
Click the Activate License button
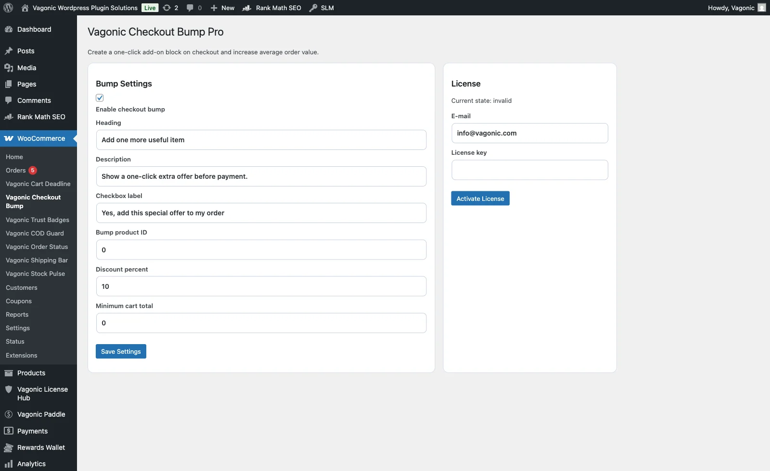(480, 198)
